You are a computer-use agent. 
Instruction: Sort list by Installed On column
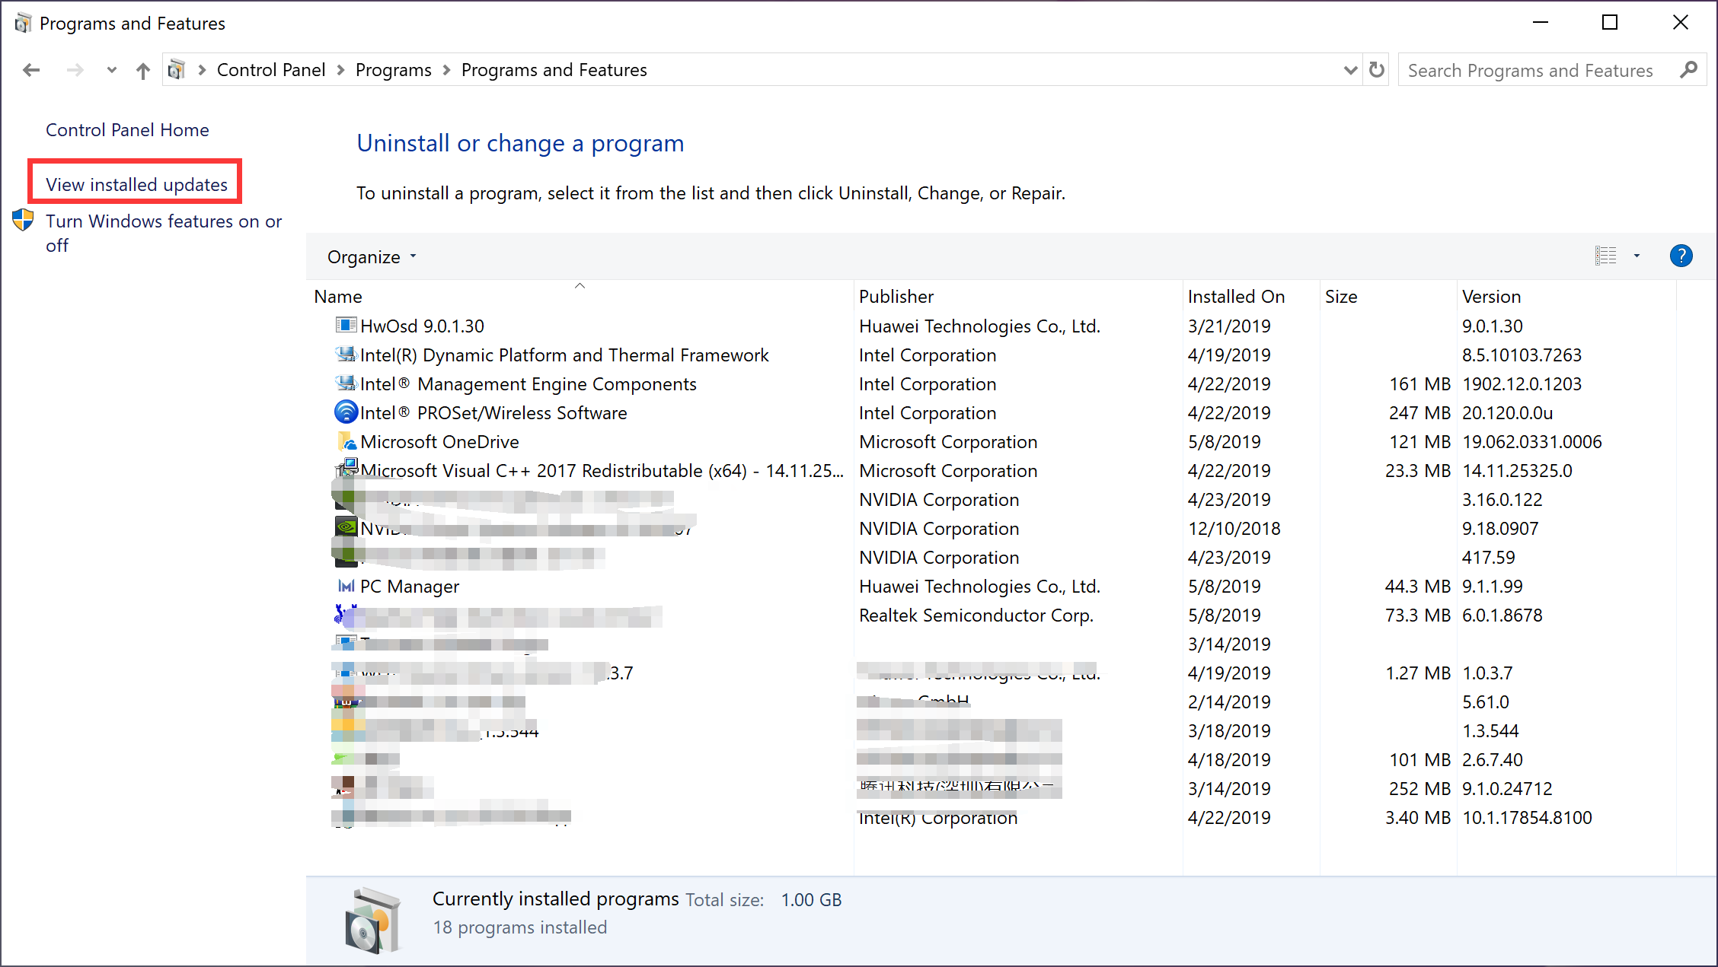point(1236,297)
